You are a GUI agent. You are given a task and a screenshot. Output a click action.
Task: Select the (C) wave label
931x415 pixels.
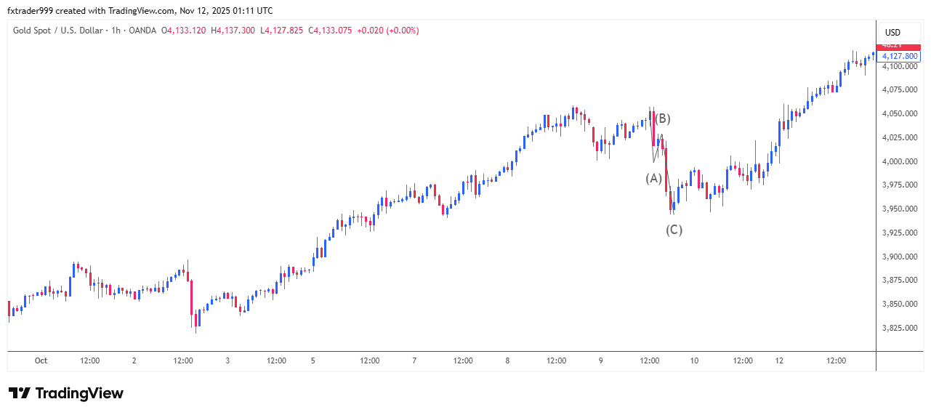[x=674, y=230]
